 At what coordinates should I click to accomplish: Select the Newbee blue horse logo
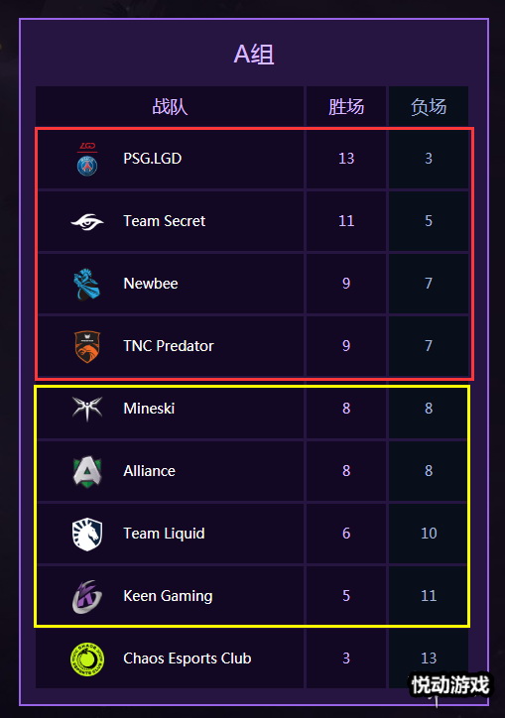(87, 284)
